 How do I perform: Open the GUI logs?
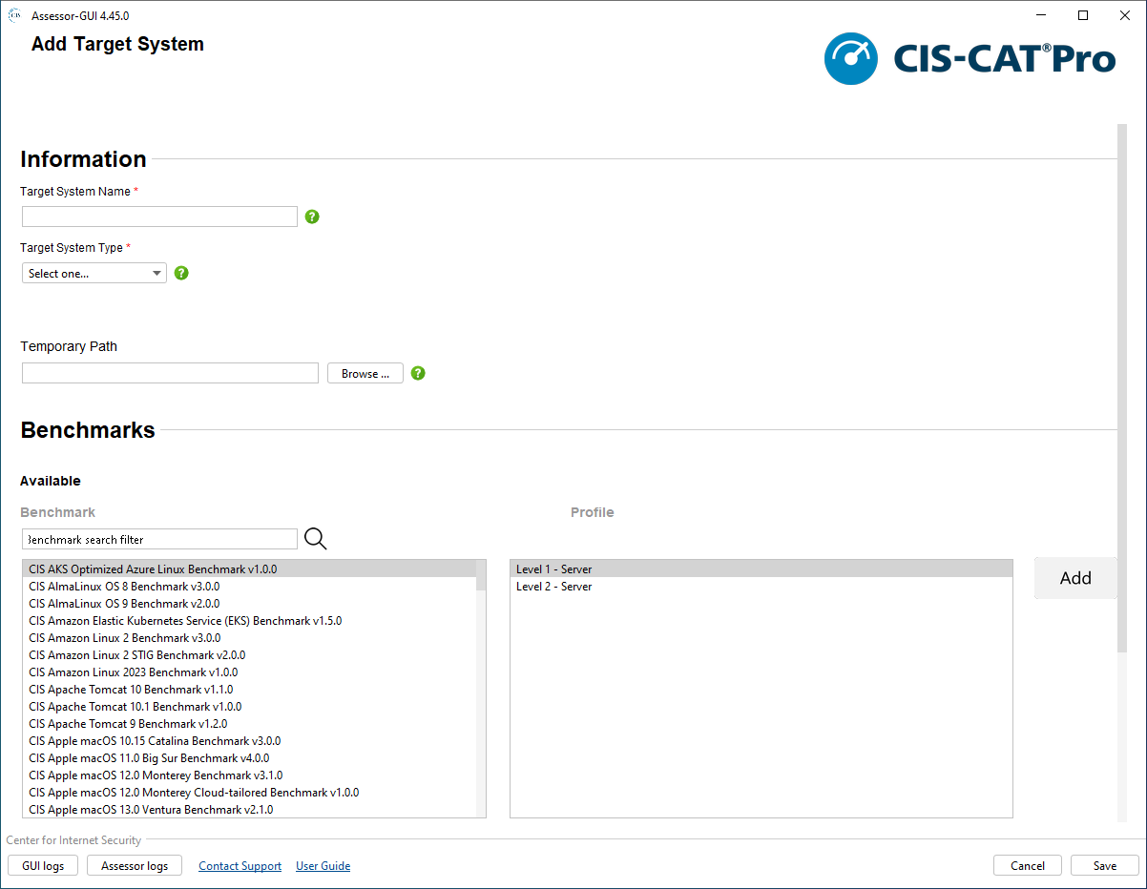click(43, 865)
